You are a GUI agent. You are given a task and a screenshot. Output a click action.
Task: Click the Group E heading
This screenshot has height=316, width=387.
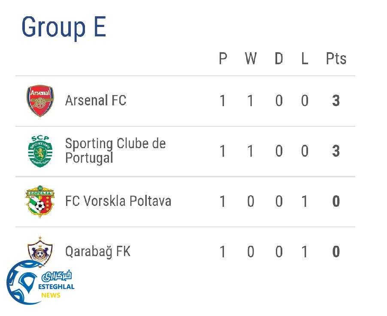[63, 27]
